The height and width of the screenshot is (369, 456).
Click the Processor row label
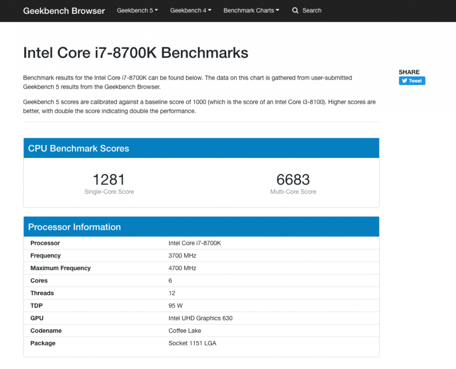[x=45, y=243]
